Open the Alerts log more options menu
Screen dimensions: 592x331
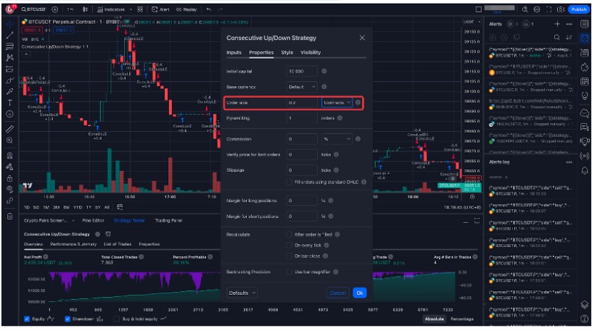pyautogui.click(x=569, y=162)
